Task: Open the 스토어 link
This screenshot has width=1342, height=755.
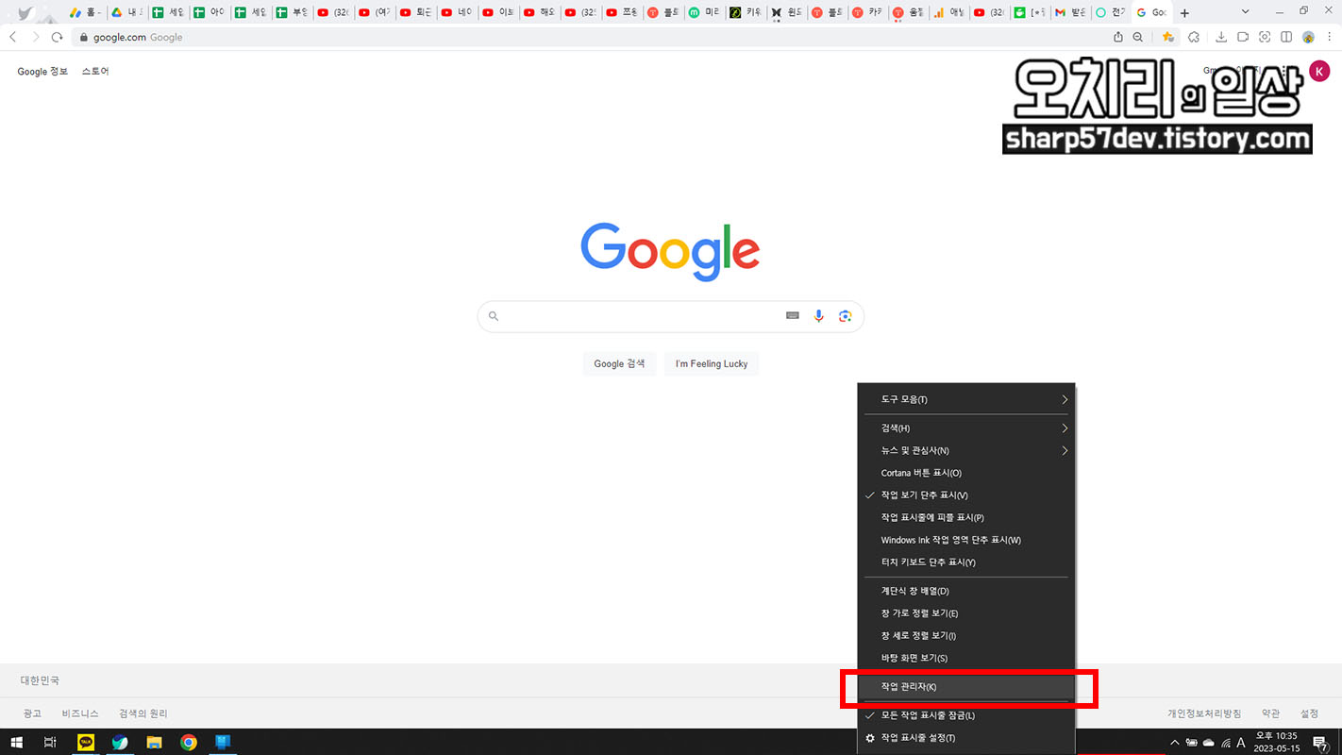Action: click(x=95, y=72)
